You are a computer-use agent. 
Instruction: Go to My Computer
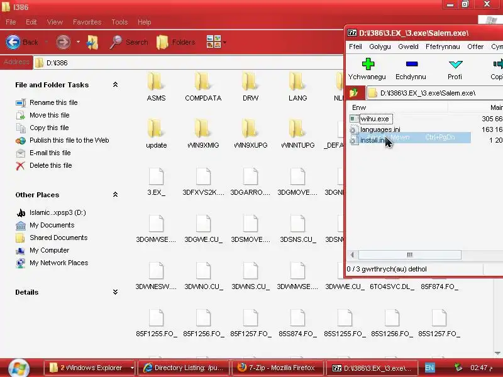(50, 250)
